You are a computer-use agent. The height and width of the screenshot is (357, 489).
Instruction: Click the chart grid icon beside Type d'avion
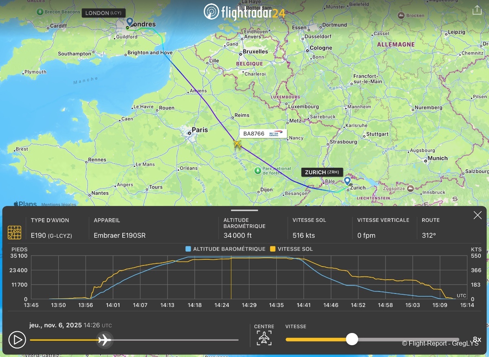tap(15, 232)
